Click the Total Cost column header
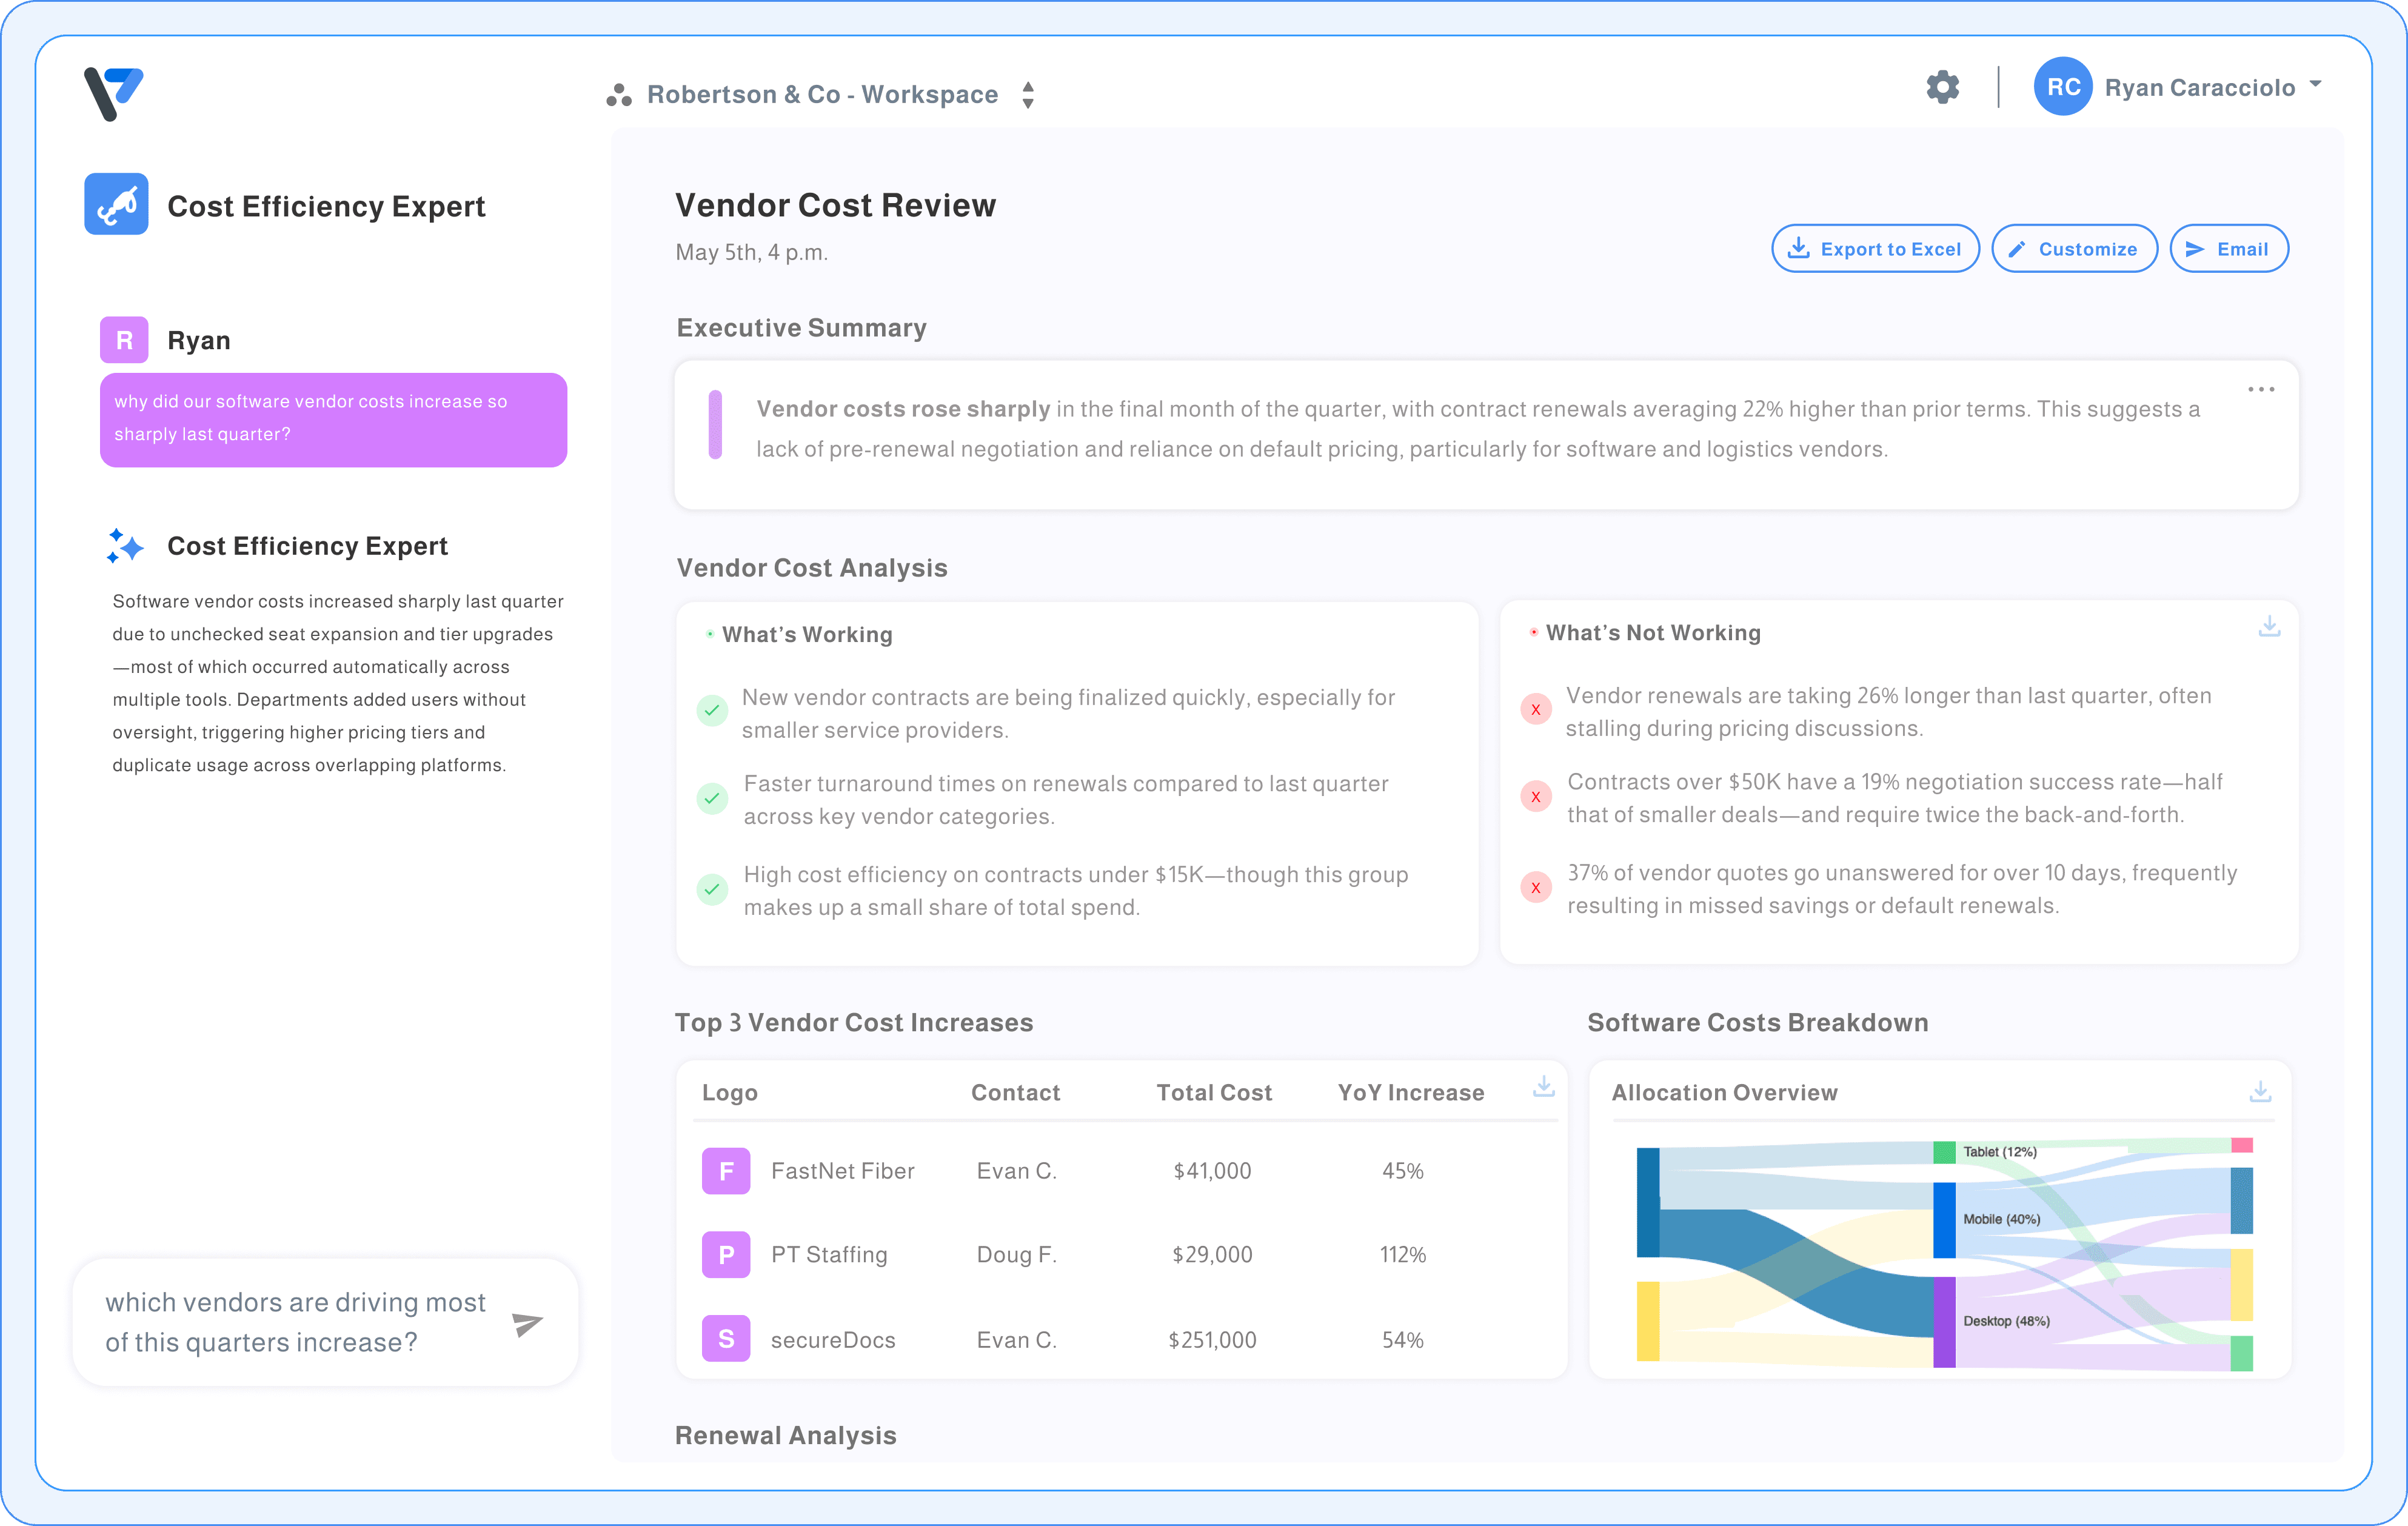 click(x=1214, y=1093)
